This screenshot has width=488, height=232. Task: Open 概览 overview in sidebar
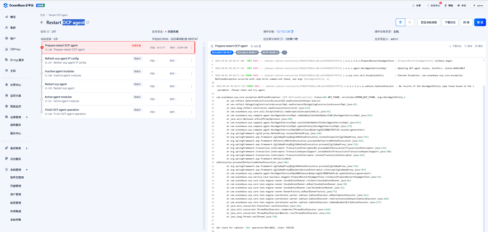(x=13, y=17)
